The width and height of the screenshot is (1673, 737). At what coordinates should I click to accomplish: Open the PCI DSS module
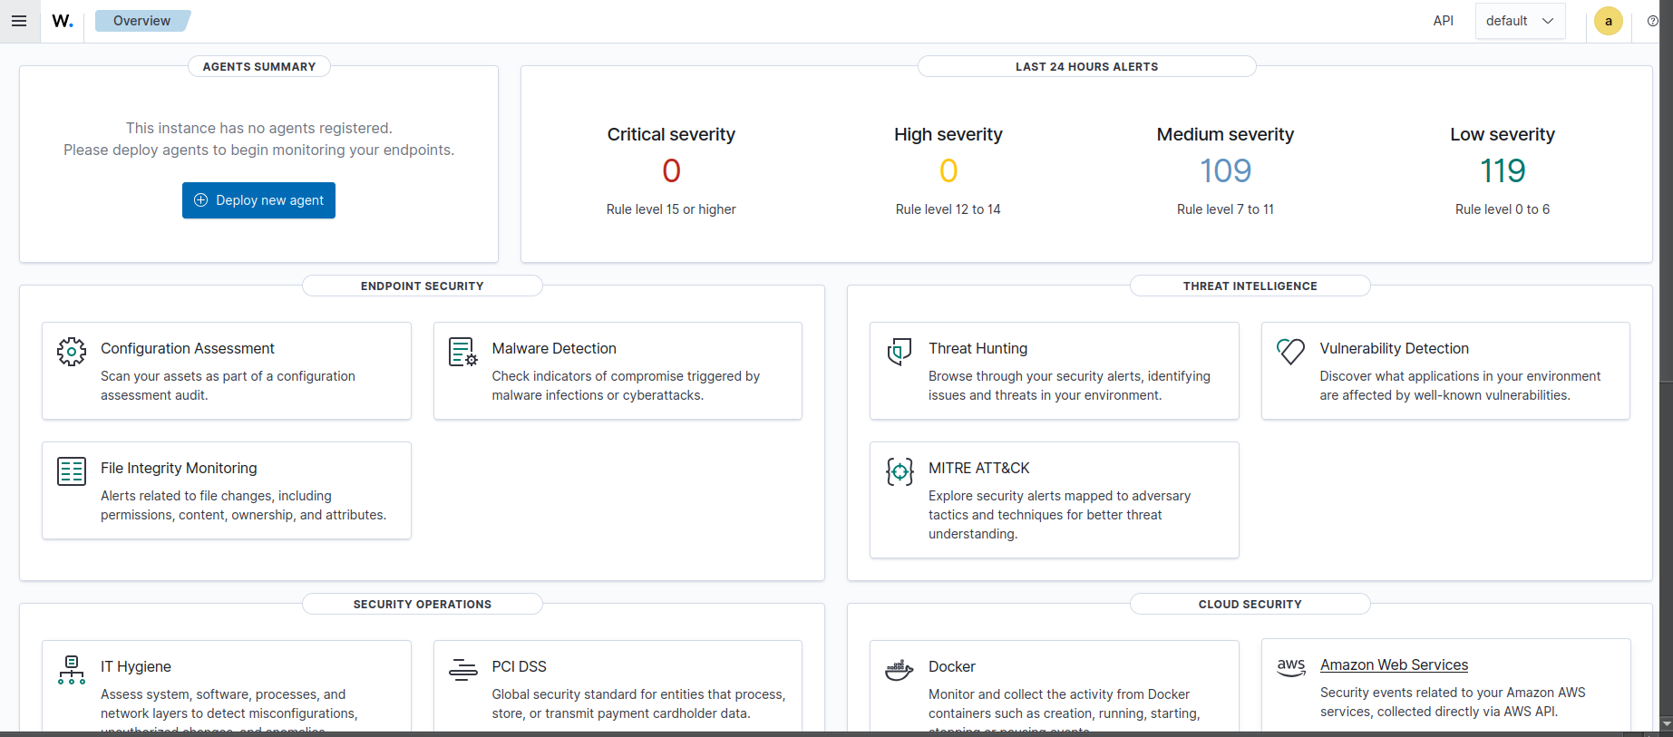coord(618,686)
